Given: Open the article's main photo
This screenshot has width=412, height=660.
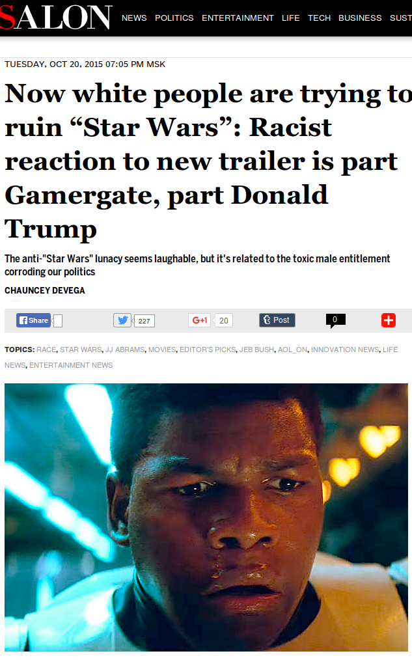Looking at the screenshot, I should [x=206, y=517].
